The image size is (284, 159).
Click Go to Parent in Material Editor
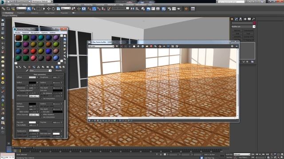coord(60,67)
